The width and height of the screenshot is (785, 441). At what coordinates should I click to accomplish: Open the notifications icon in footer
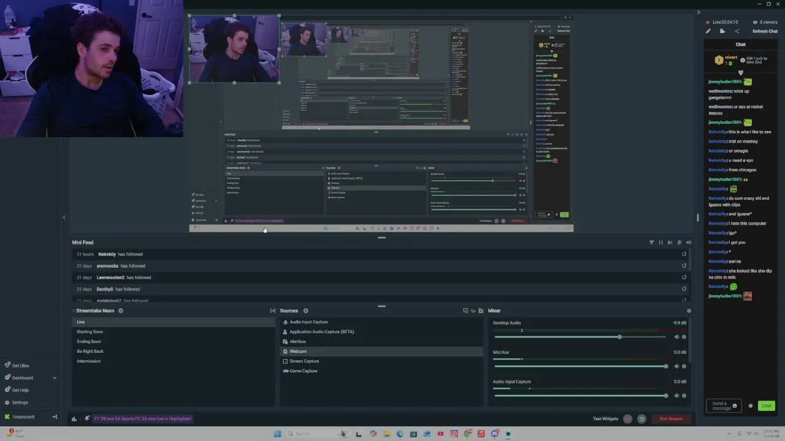pyautogui.click(x=87, y=419)
